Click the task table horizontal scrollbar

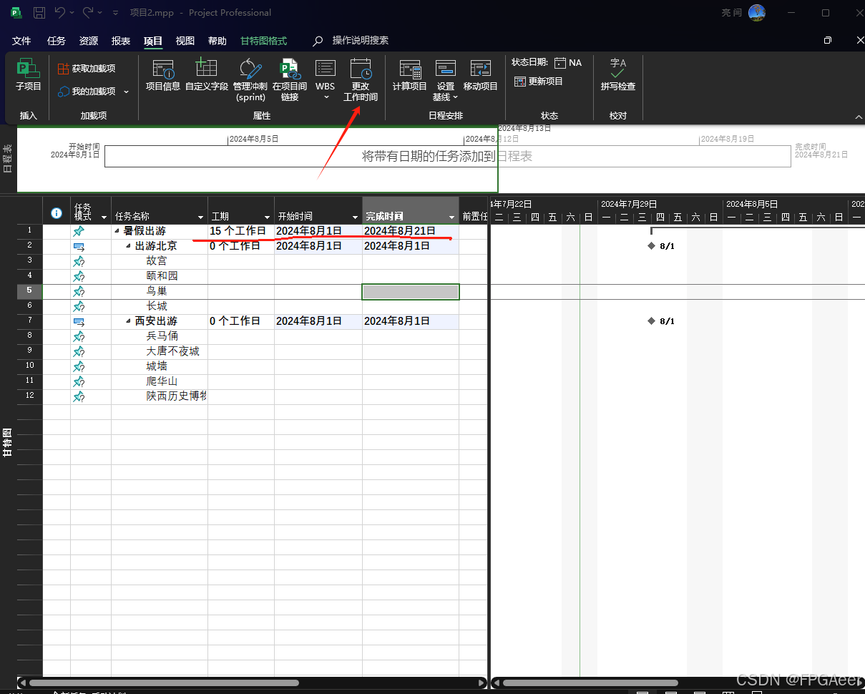click(x=164, y=683)
